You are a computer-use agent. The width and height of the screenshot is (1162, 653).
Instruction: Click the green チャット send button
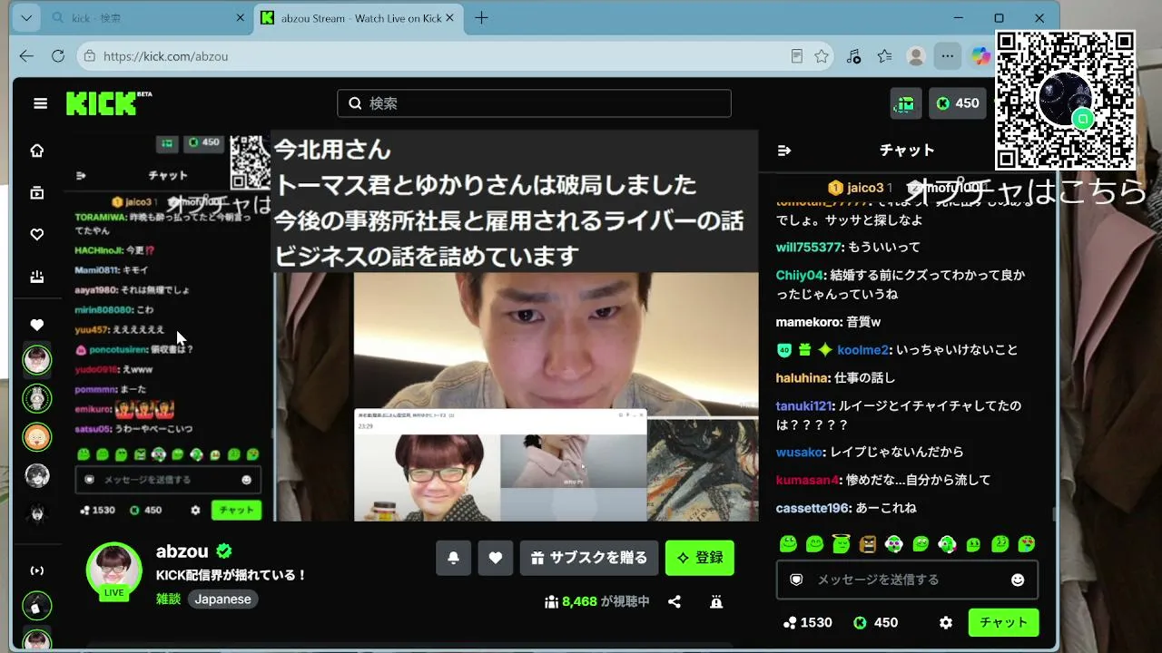point(1003,622)
